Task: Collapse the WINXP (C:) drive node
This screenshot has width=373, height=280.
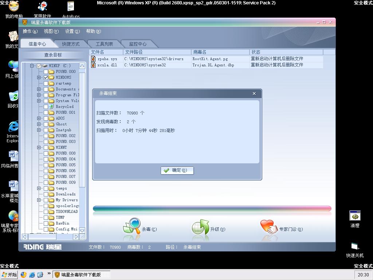Action: [x=32, y=66]
